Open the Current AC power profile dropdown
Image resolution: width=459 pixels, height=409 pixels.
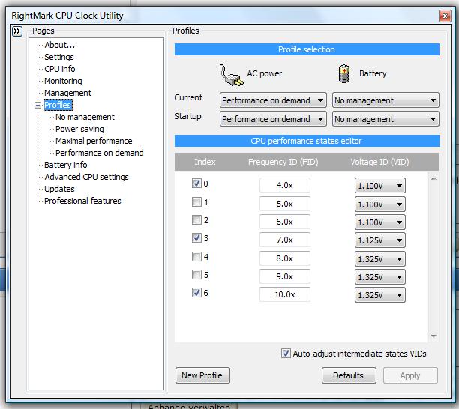(x=273, y=100)
